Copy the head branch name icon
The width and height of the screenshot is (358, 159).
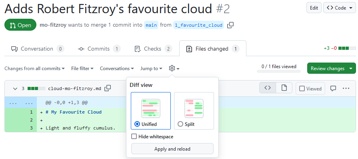tap(230, 25)
